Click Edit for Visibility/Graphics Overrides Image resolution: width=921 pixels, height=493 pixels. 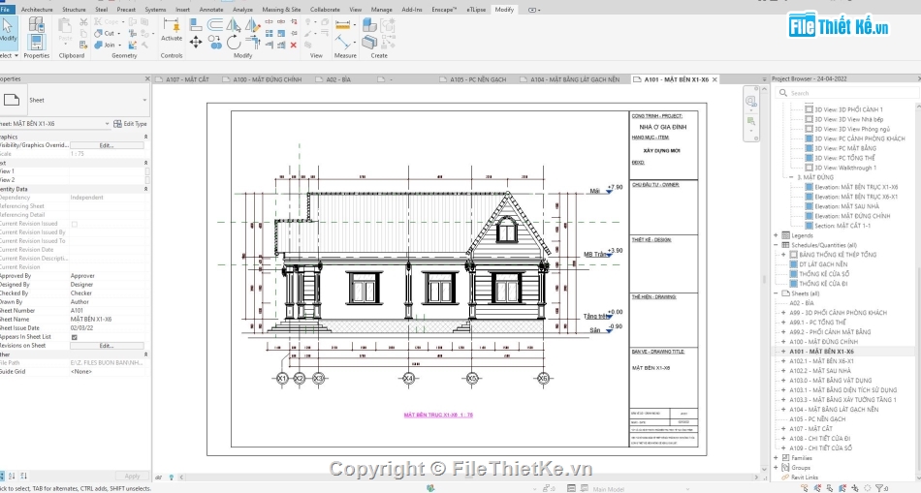107,145
